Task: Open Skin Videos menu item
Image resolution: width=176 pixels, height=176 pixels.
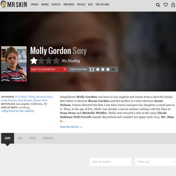Action: [69, 5]
